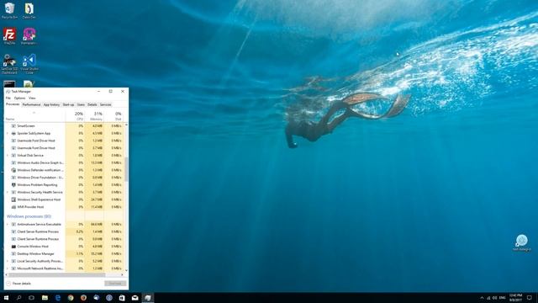Viewport: 538px width, 303px height.
Task: Switch to the Users tab
Action: 81,104
